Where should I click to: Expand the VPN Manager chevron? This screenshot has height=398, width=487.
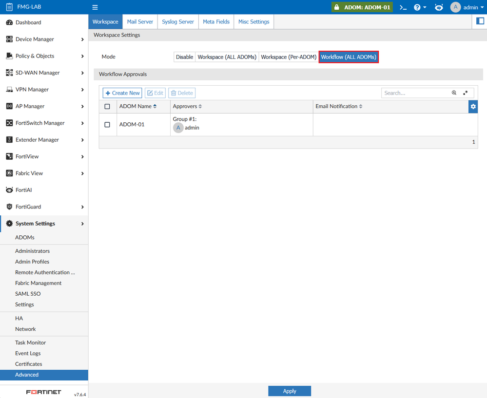(82, 90)
